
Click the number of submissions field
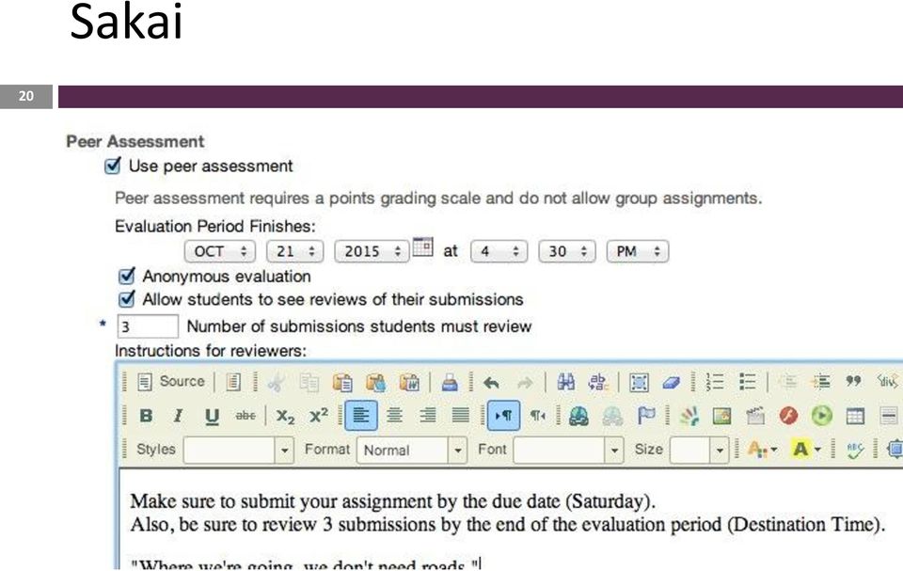click(148, 326)
